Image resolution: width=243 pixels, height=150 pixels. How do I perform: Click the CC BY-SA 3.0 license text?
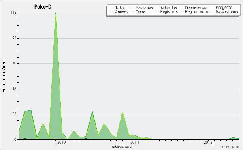coord(230,147)
